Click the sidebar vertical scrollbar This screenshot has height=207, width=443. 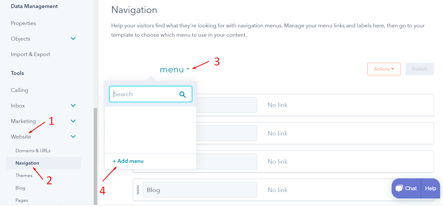(95, 156)
